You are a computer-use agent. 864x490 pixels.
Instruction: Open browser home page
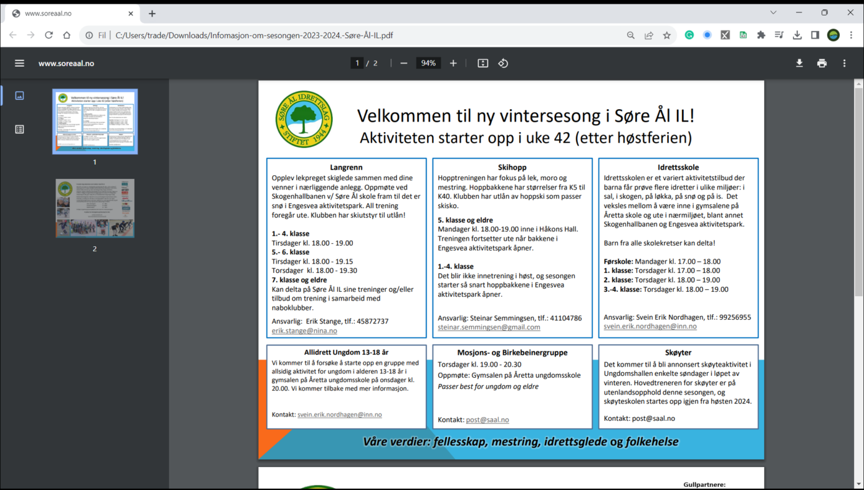[x=67, y=35]
